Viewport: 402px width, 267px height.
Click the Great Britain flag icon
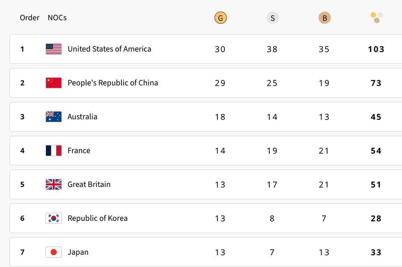click(54, 185)
